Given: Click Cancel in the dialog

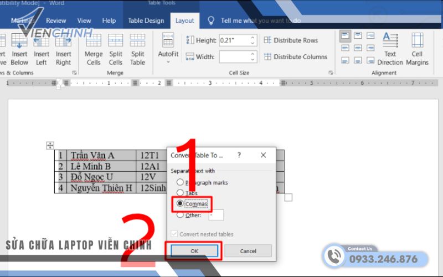Looking at the screenshot, I should tap(248, 251).
